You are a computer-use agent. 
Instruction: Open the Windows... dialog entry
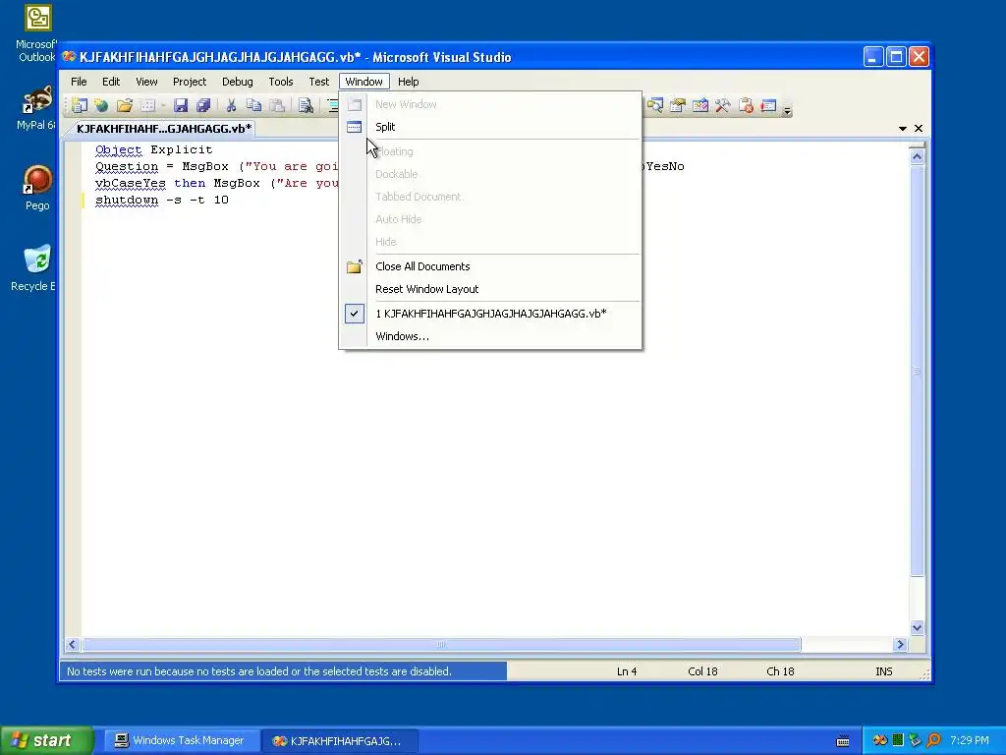pos(491,336)
